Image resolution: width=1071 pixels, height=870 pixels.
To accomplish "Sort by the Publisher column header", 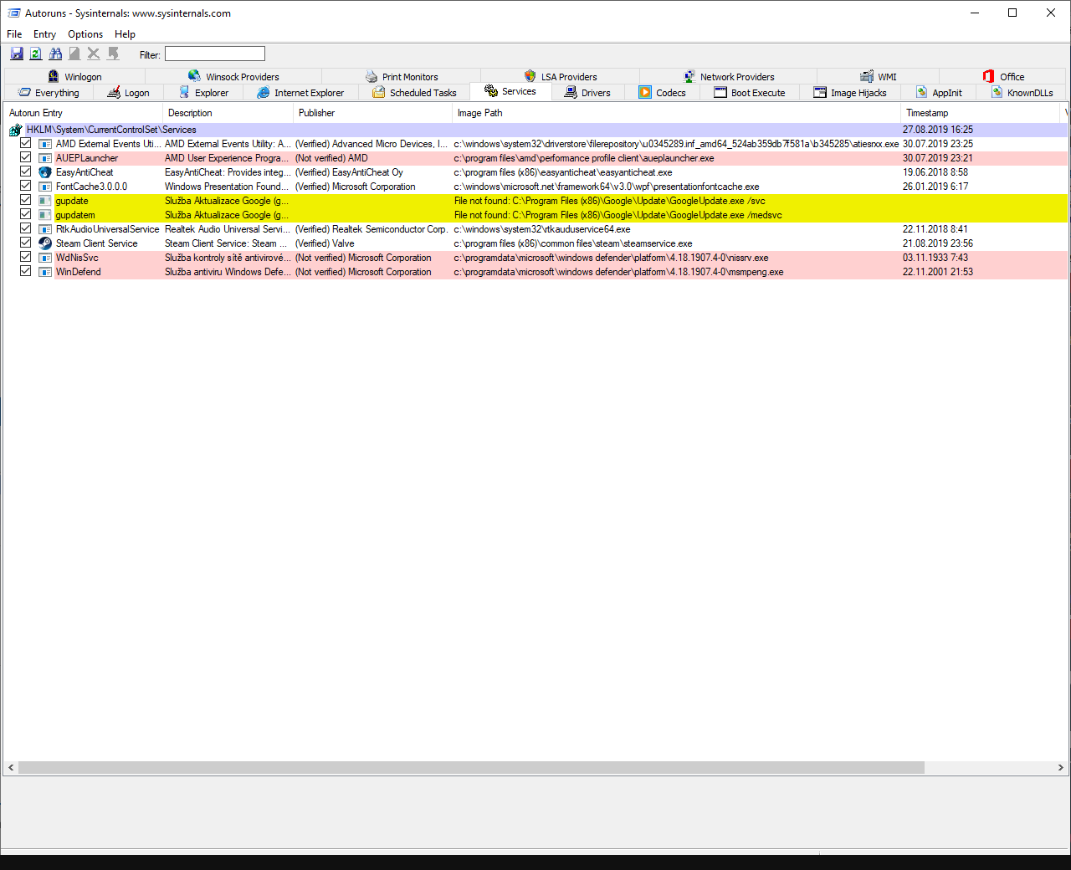I will click(372, 113).
